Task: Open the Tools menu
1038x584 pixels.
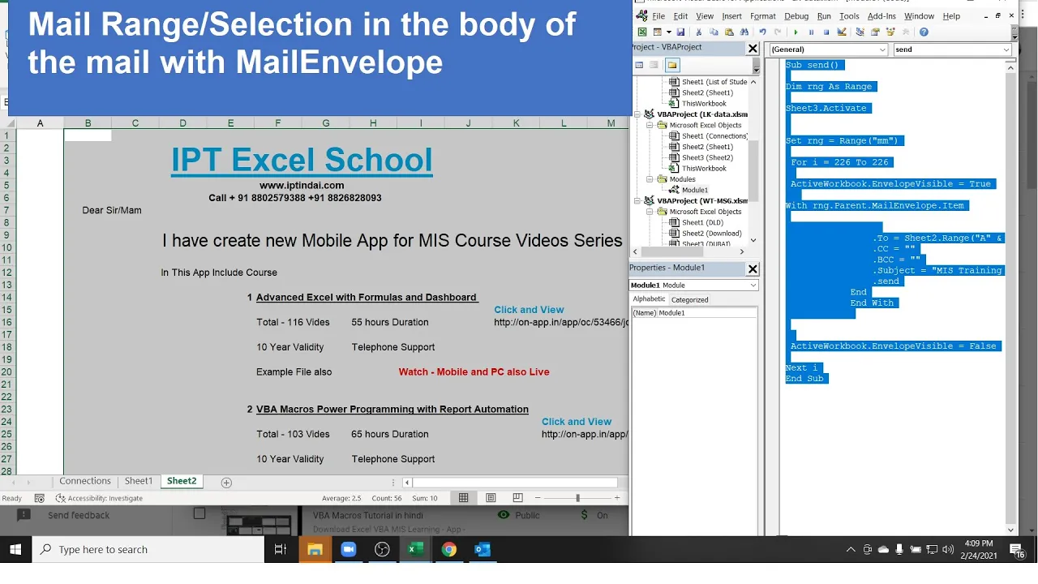Action: [849, 16]
